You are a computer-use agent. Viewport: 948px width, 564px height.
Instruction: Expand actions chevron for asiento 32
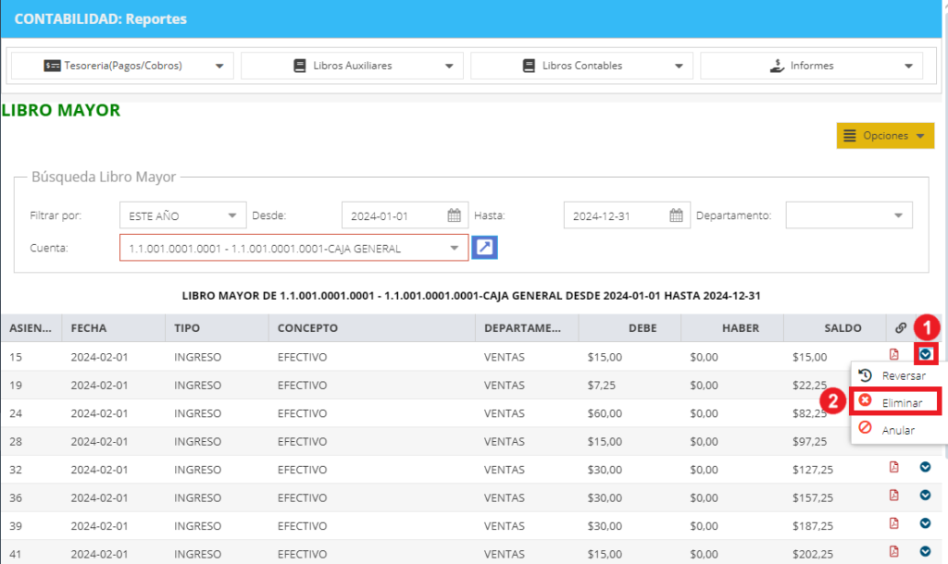pos(925,467)
